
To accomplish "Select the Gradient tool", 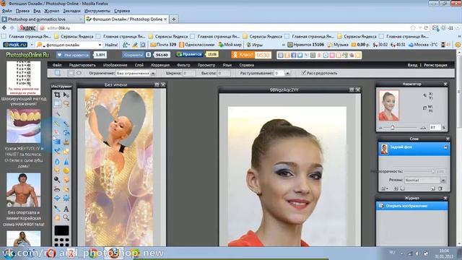I will click(57, 142).
